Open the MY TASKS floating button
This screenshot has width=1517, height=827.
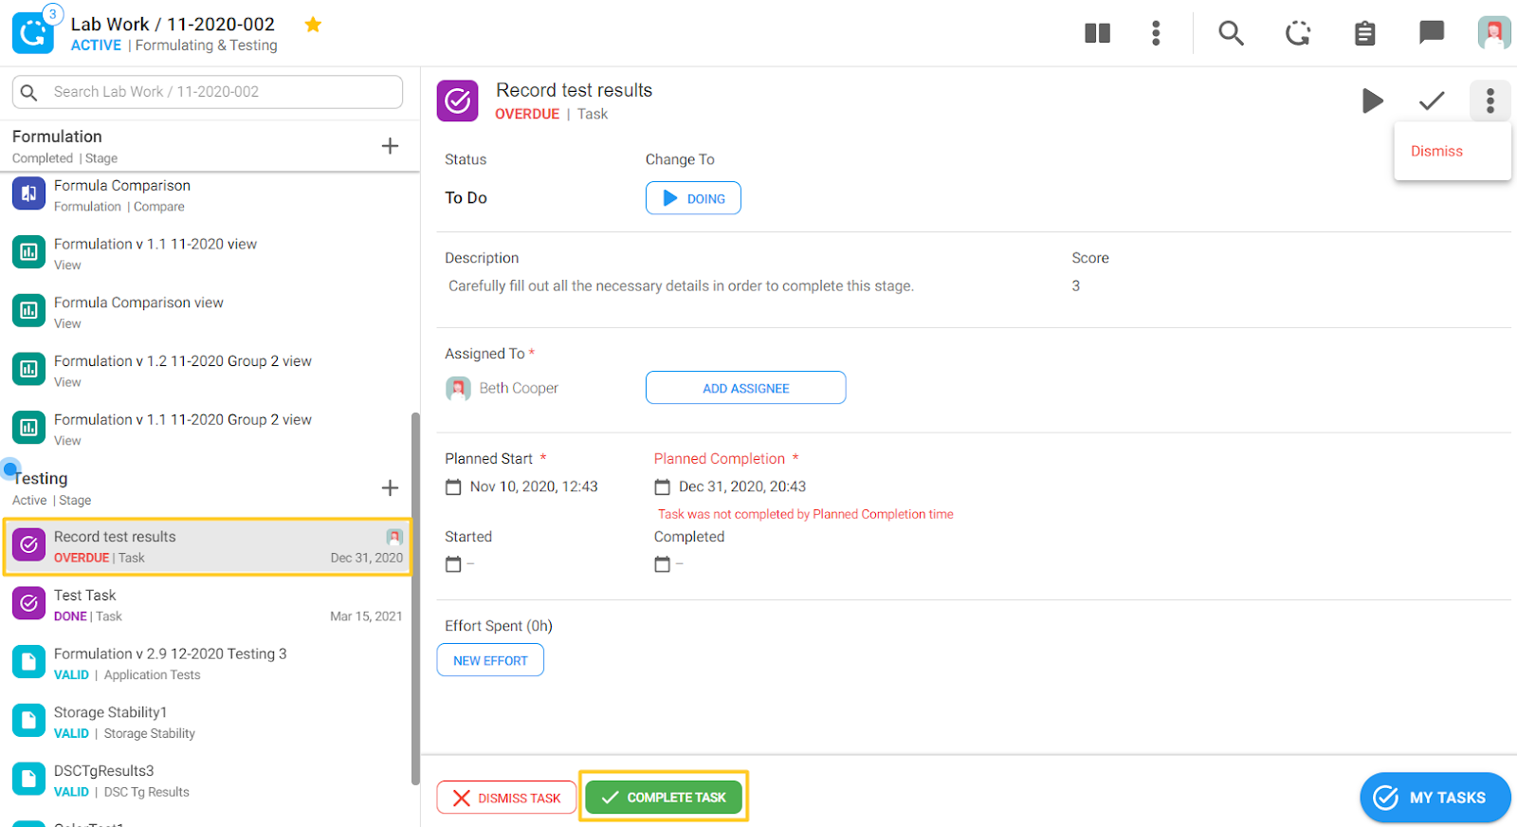pos(1435,798)
